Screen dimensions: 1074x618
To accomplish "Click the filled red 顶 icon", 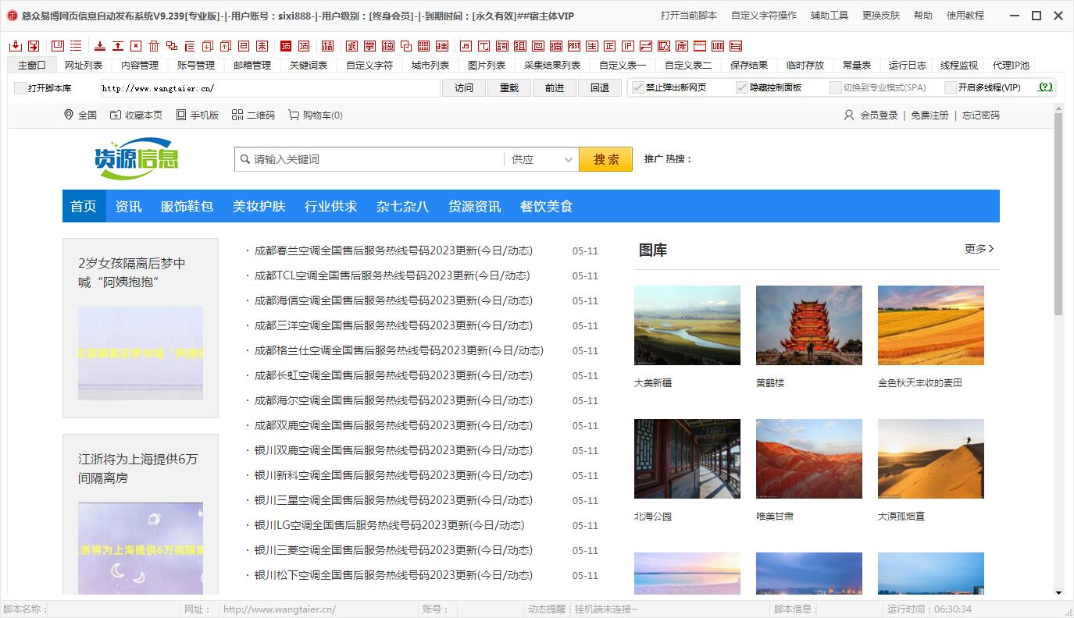I will [x=286, y=46].
